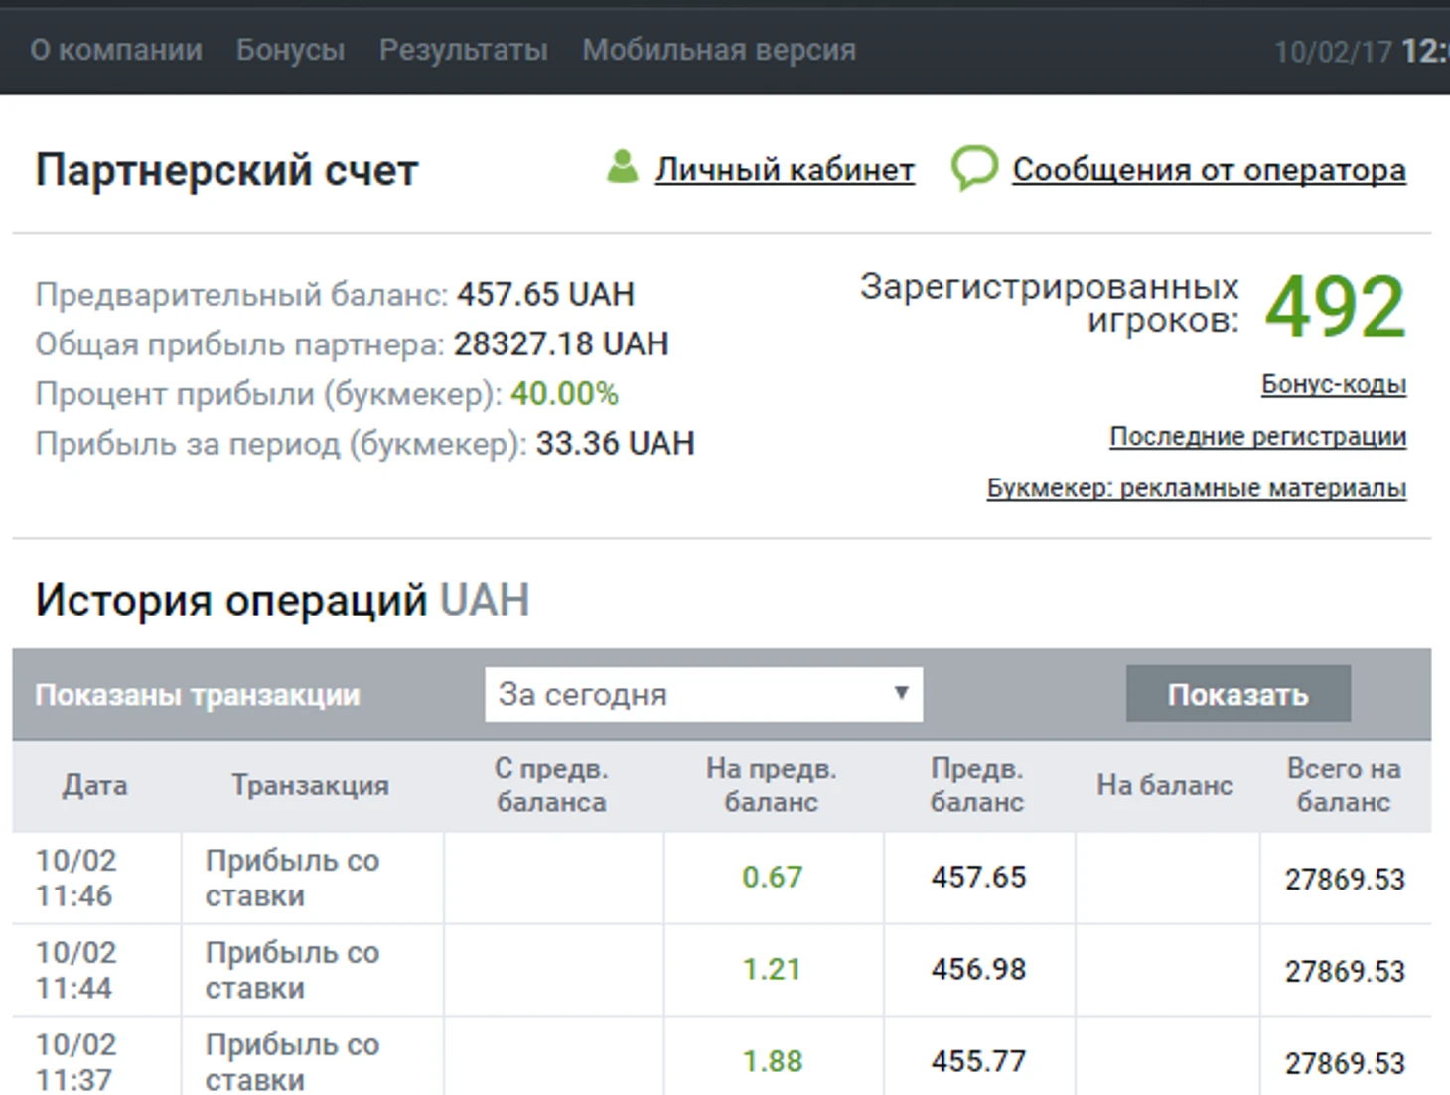The height and width of the screenshot is (1095, 1450).
Task: Go to Бонусы in top navigation
Action: tap(290, 50)
